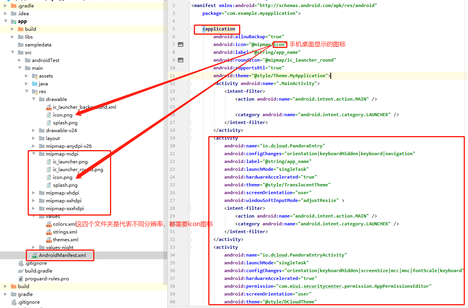Fold the intent-filter block at line 28
The image size is (468, 308).
point(189,208)
